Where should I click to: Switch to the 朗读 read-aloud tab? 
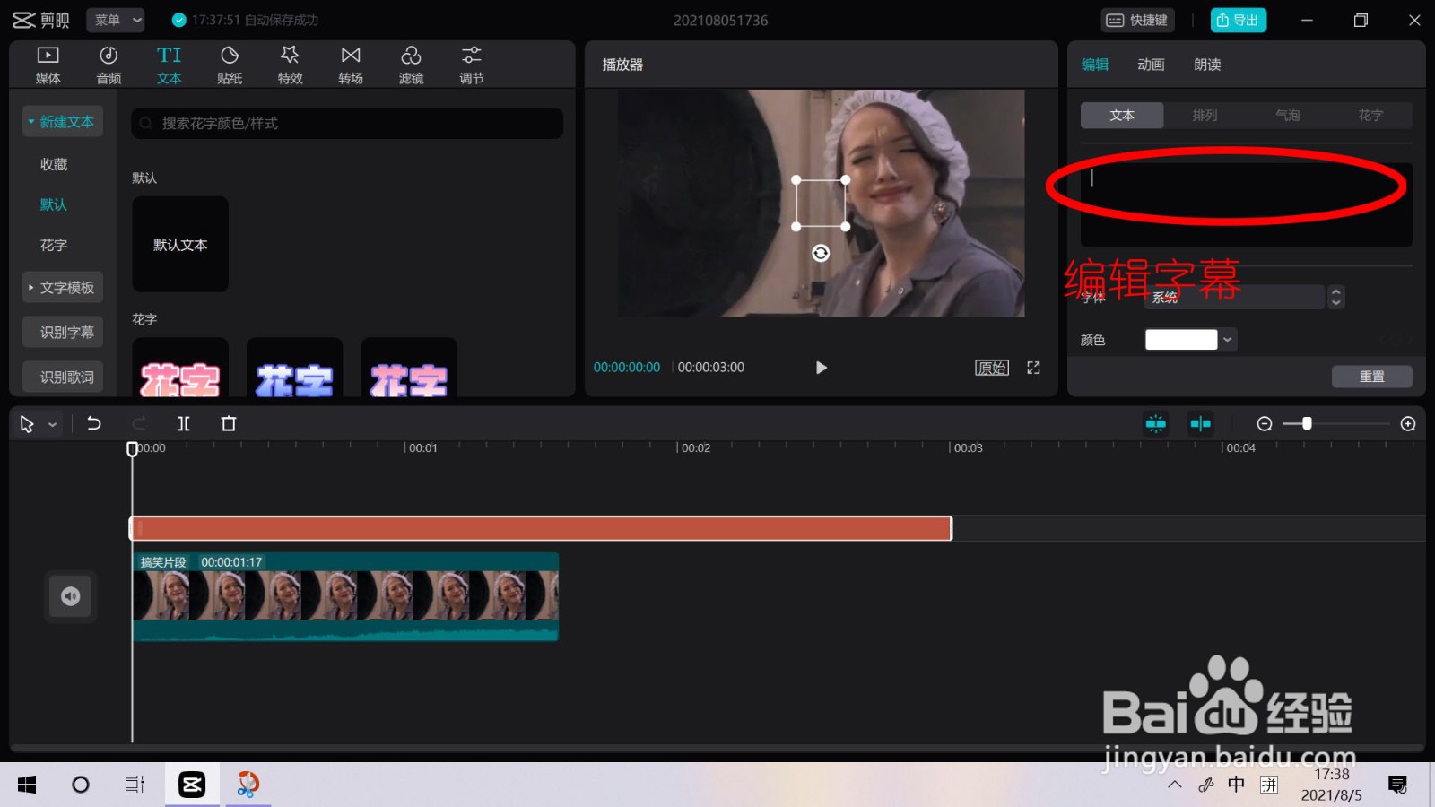tap(1207, 65)
